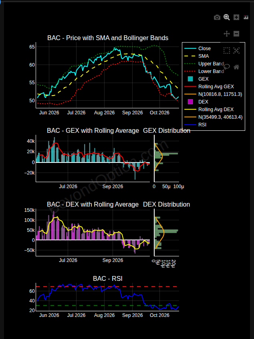Click 'Oct 2026' label under RSI chart
The image size is (254, 339).
pos(159,315)
